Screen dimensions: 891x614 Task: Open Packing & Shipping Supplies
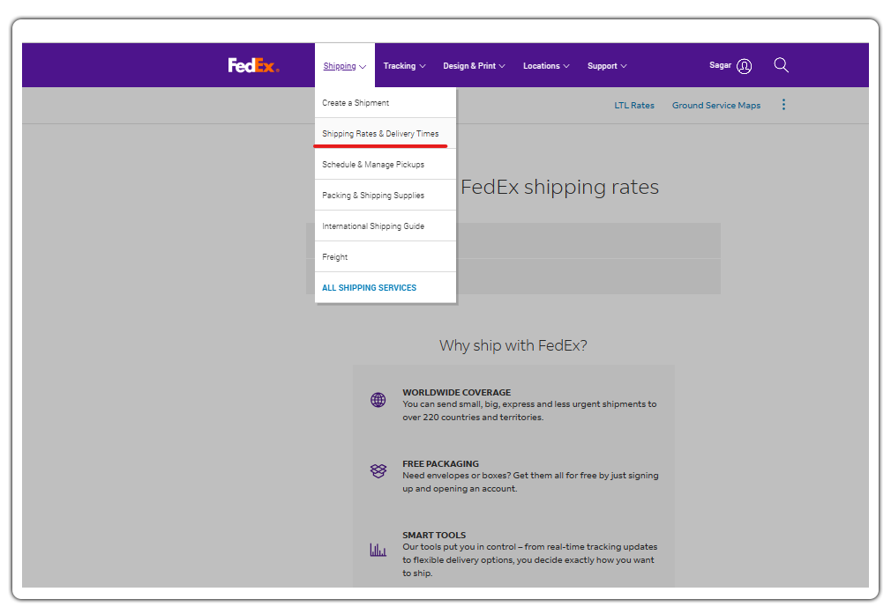[386, 196]
